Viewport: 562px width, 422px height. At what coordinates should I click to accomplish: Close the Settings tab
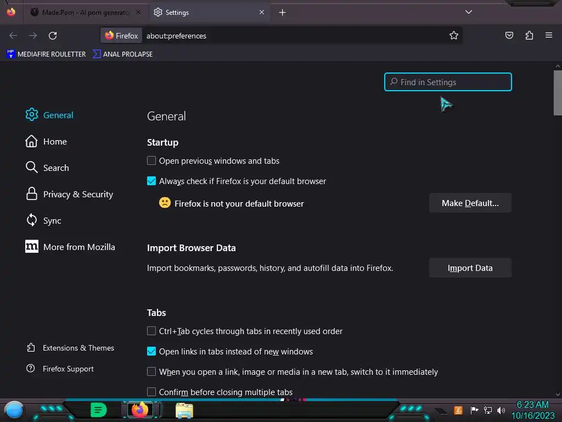click(x=262, y=13)
